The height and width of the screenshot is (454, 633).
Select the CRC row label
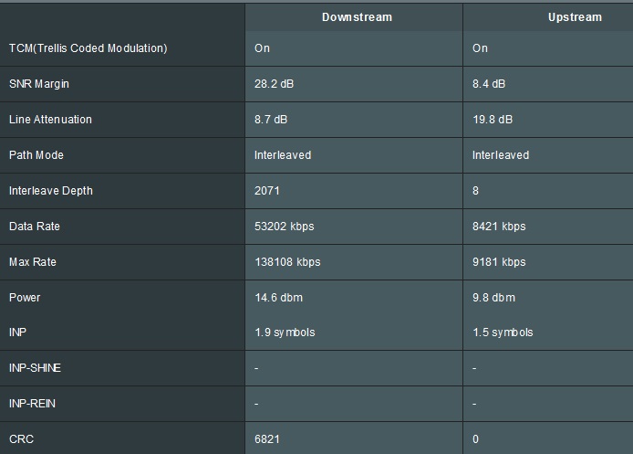[21, 438]
